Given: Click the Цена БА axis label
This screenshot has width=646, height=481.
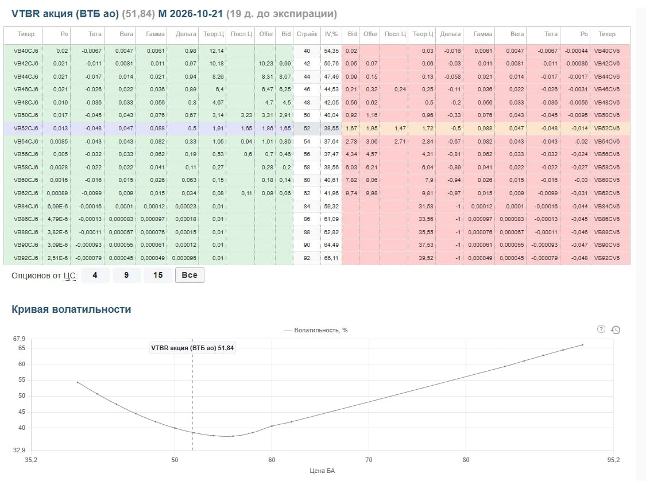Looking at the screenshot, I should [x=322, y=471].
